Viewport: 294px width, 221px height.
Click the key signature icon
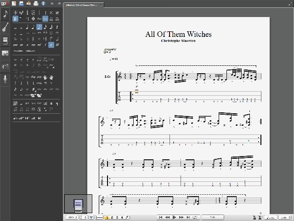(x=21, y=13)
